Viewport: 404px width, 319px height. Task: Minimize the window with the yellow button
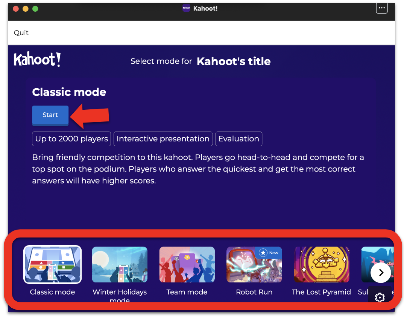click(x=26, y=9)
